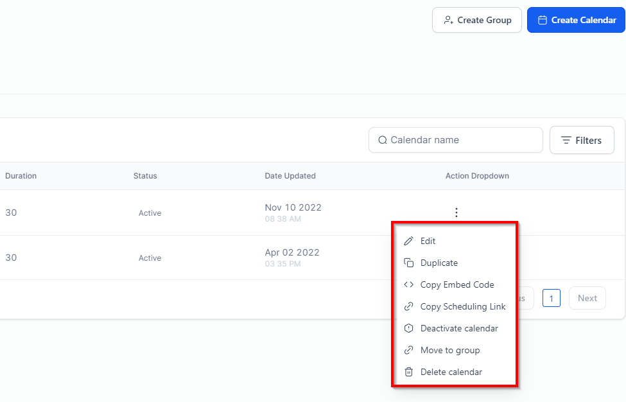Screen dimensions: 626x402
Task: Click the pencil icon beside Edit
Action: click(x=408, y=241)
